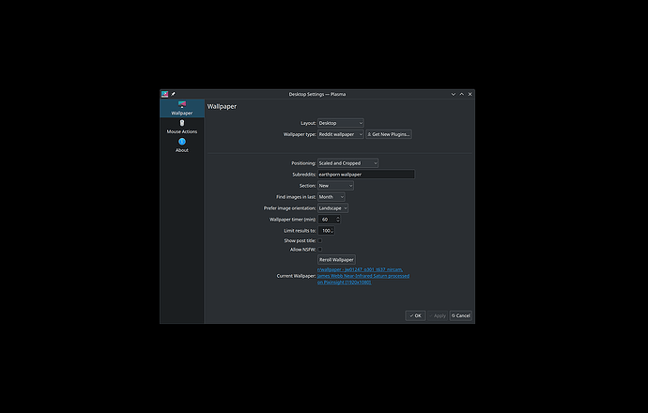648x413 pixels.
Task: Click the Limit results to field
Action: click(x=326, y=231)
